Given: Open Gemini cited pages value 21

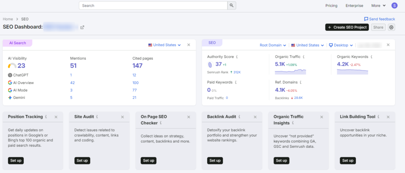Looking at the screenshot, I should pos(134,98).
